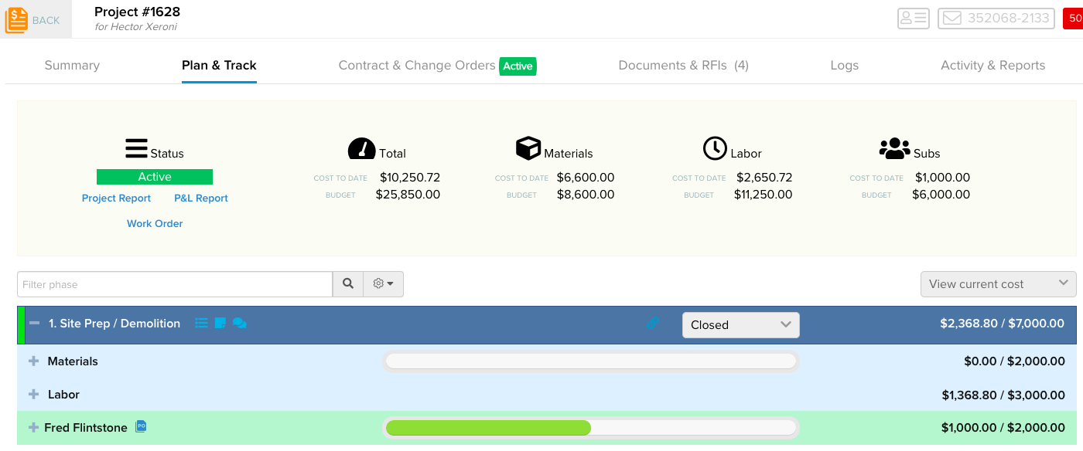Open the P&L Report link
The height and width of the screenshot is (451, 1083).
click(x=201, y=198)
